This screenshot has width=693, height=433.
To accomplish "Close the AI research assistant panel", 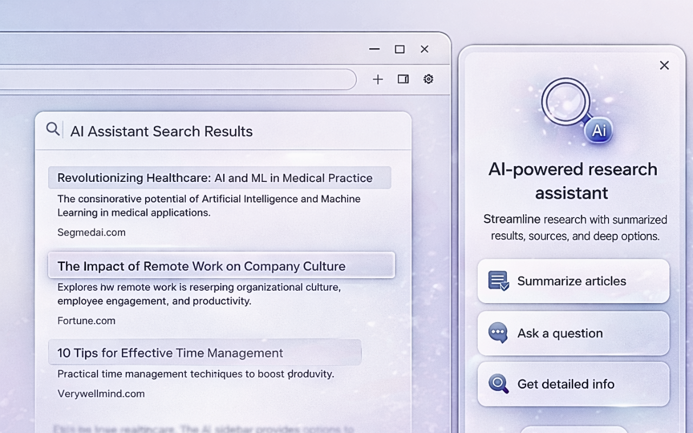I will tap(664, 65).
